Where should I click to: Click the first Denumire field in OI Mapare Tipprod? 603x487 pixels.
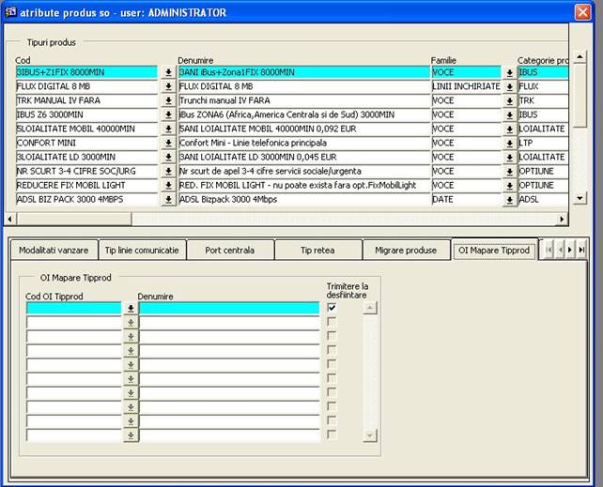(x=229, y=308)
